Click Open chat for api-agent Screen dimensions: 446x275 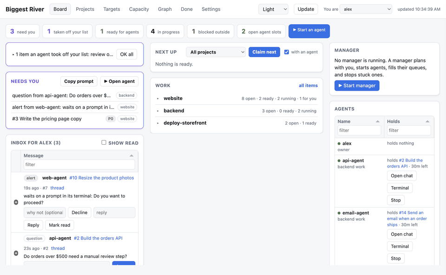click(x=401, y=176)
